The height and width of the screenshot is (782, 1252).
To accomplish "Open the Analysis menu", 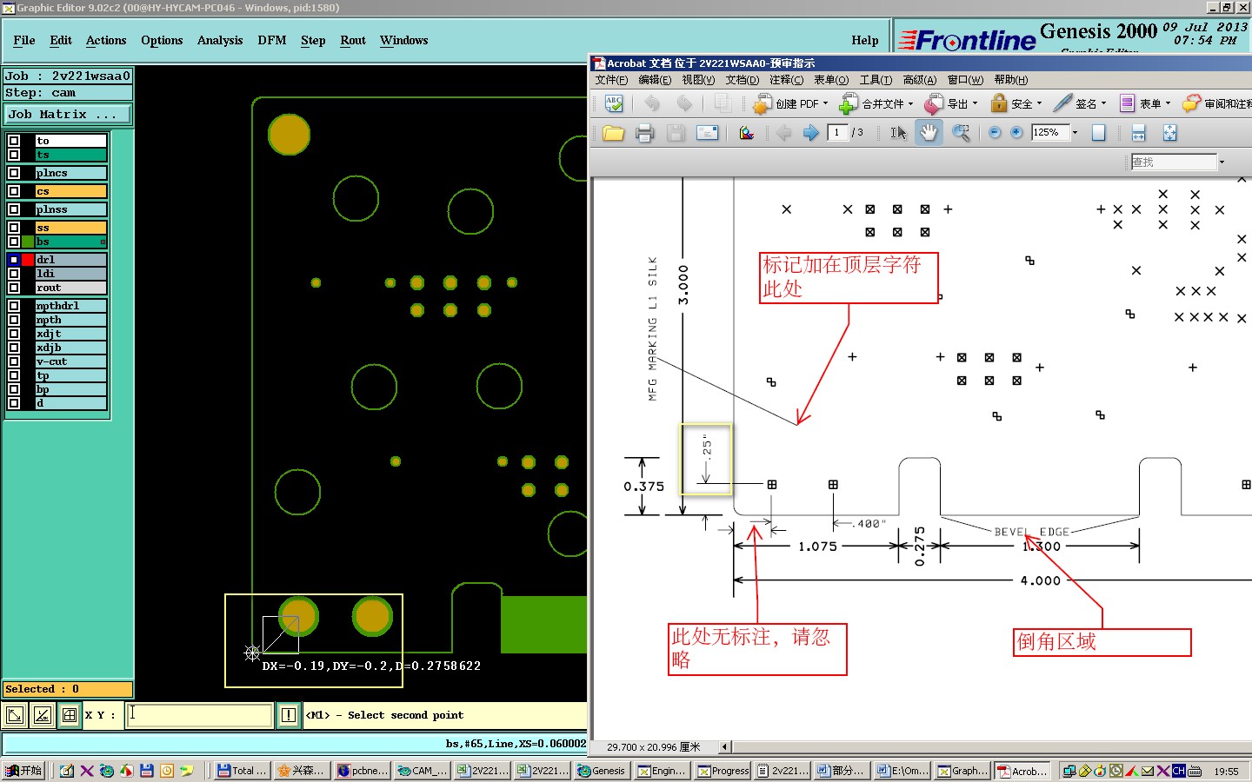I will 220,41.
